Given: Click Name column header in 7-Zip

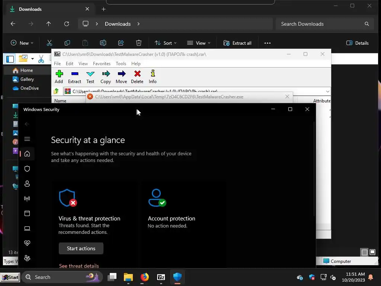Looking at the screenshot, I should click(x=60, y=101).
